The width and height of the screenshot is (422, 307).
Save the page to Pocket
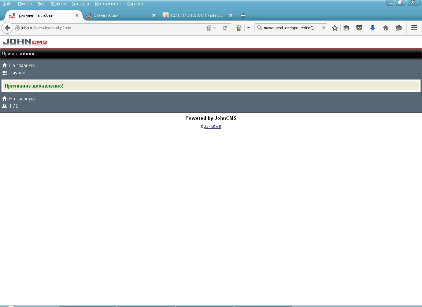pyautogui.click(x=359, y=28)
